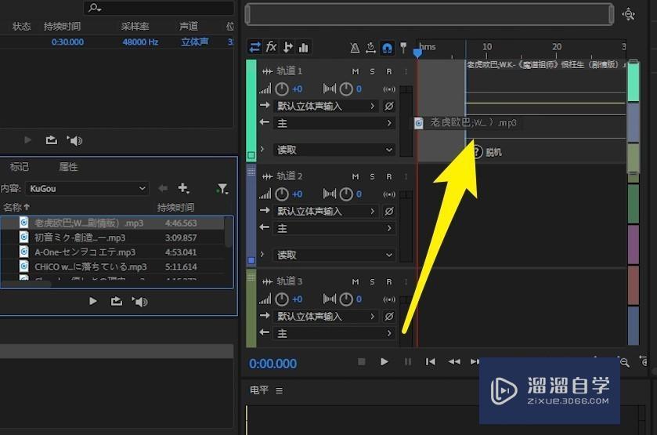This screenshot has height=435, width=657.
Task: Sort files by 持续时间 column in media browser
Action: (175, 207)
